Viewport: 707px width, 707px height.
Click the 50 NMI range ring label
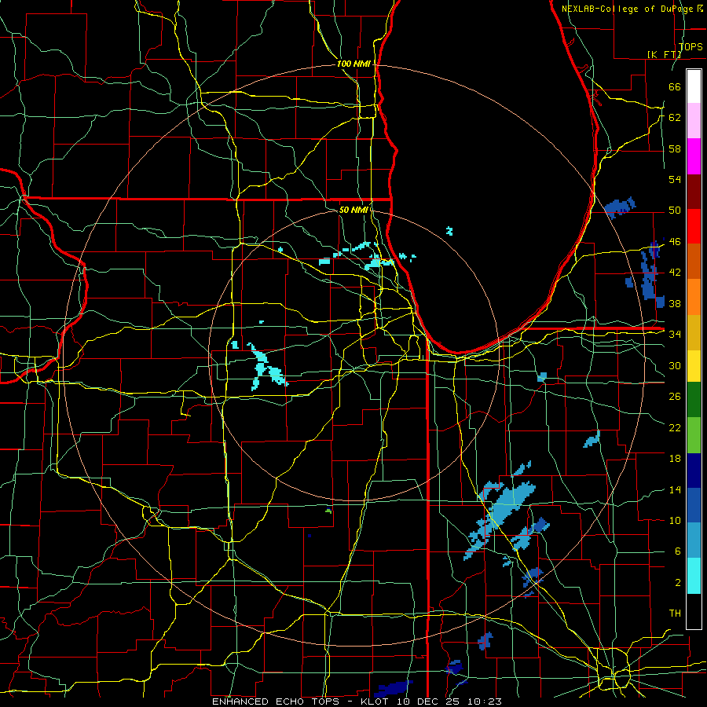click(x=353, y=210)
